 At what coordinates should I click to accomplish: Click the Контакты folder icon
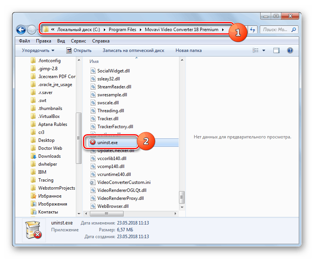33,212
